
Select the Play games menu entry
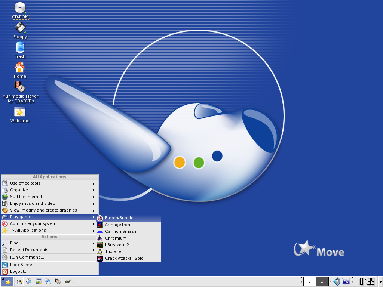click(49, 217)
